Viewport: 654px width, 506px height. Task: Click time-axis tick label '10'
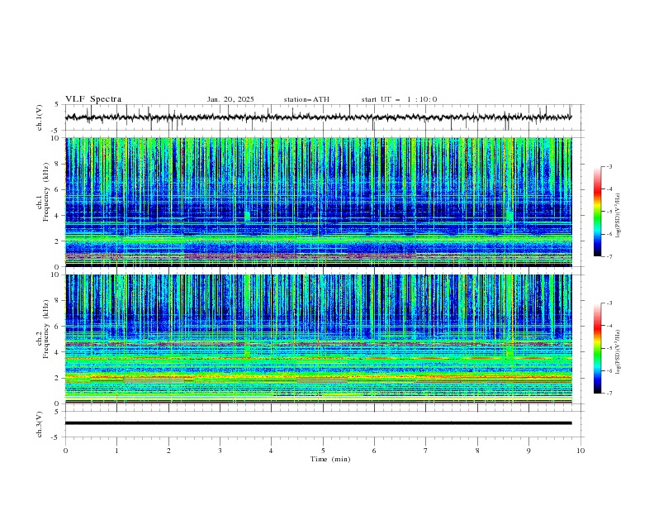pos(581,451)
